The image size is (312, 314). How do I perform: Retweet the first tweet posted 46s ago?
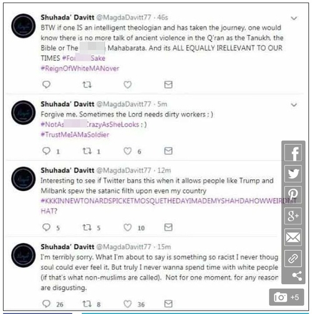(87, 85)
